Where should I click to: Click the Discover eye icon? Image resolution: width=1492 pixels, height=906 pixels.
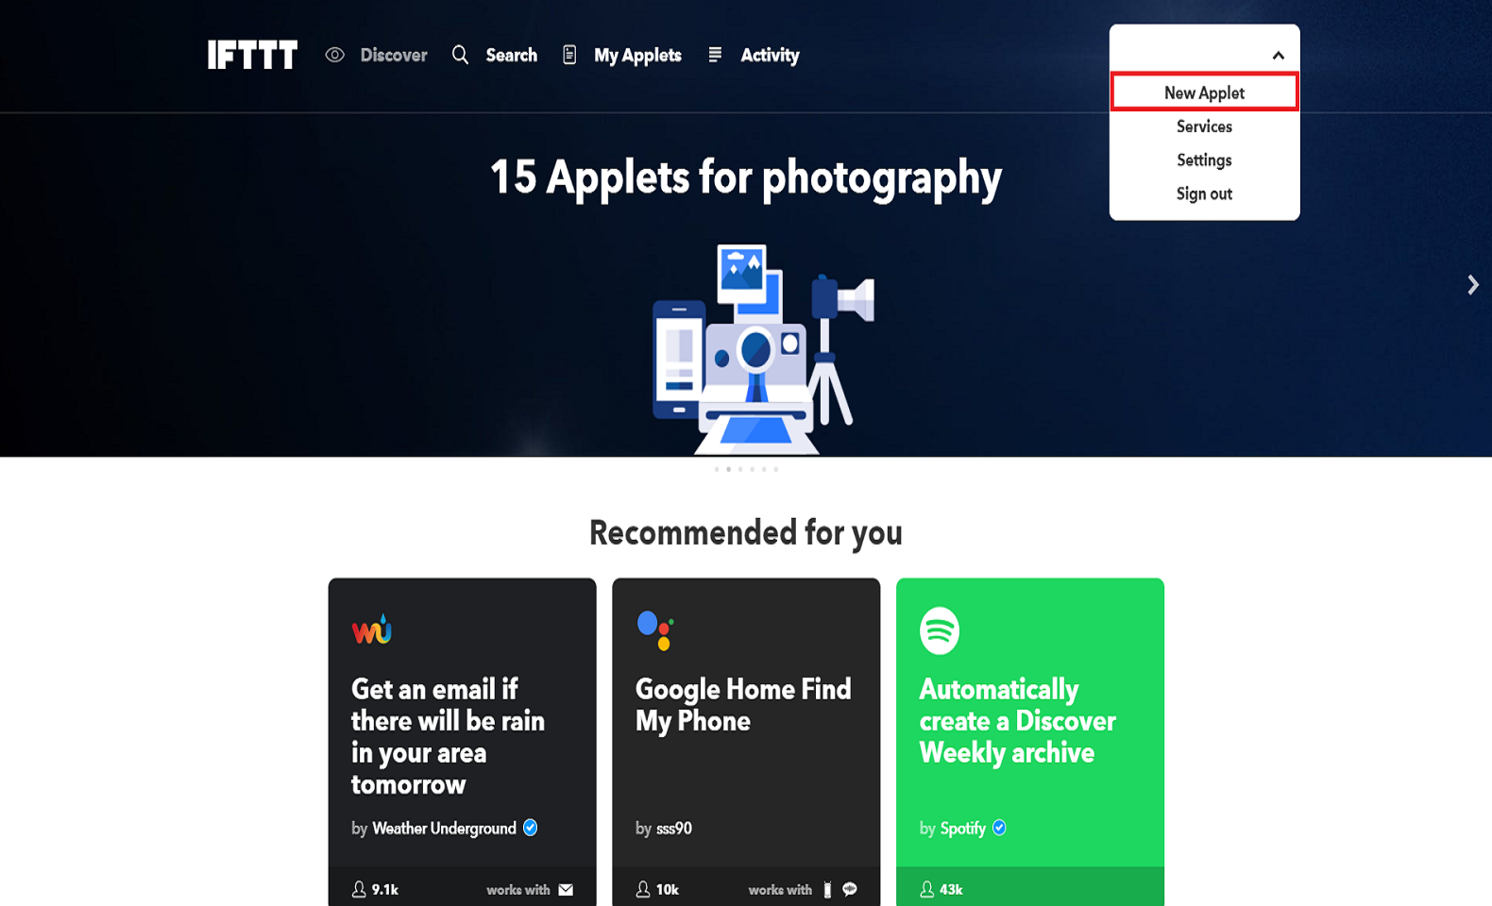335,55
